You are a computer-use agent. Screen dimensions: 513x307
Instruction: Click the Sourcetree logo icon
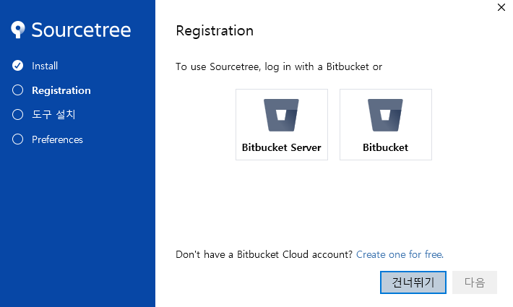17,30
